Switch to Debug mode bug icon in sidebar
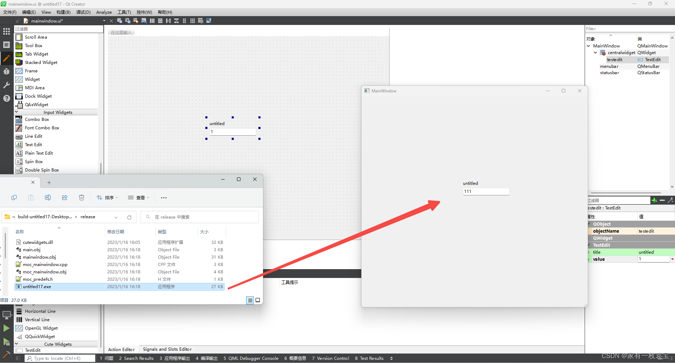The height and width of the screenshot is (363, 675). pos(6,71)
